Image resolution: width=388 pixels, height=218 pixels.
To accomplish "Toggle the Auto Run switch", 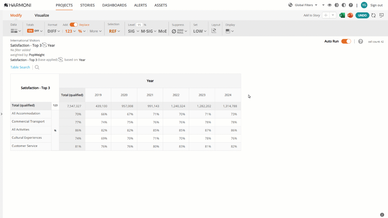I will pos(346,41).
